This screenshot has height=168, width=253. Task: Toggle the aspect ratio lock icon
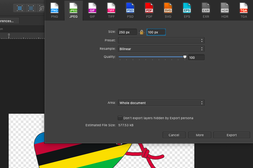click(x=142, y=32)
